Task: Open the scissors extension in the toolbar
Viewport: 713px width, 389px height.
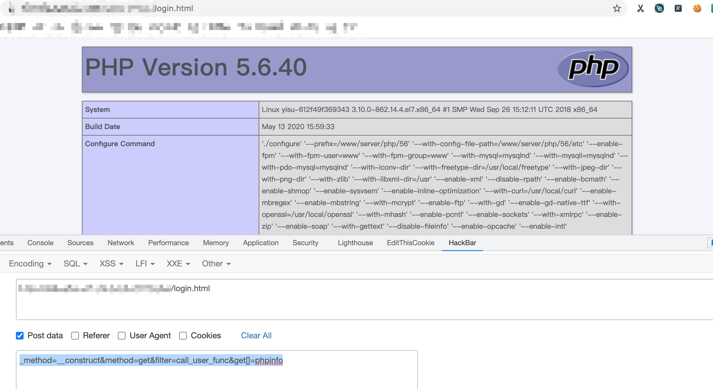Action: click(640, 8)
